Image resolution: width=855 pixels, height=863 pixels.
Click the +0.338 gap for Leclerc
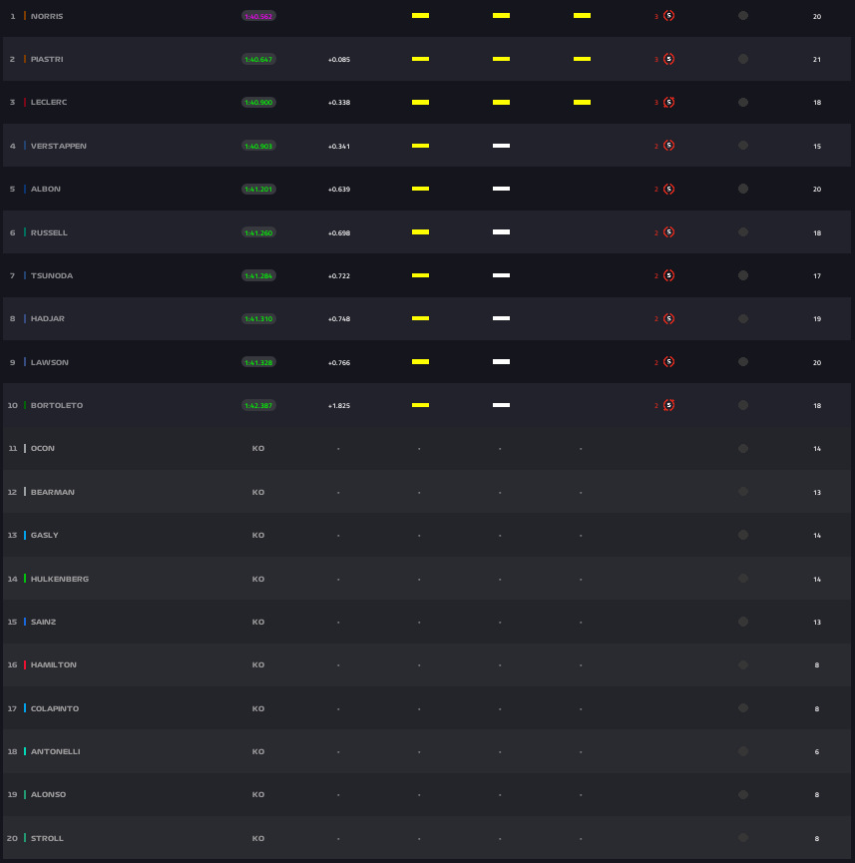pyautogui.click(x=339, y=103)
